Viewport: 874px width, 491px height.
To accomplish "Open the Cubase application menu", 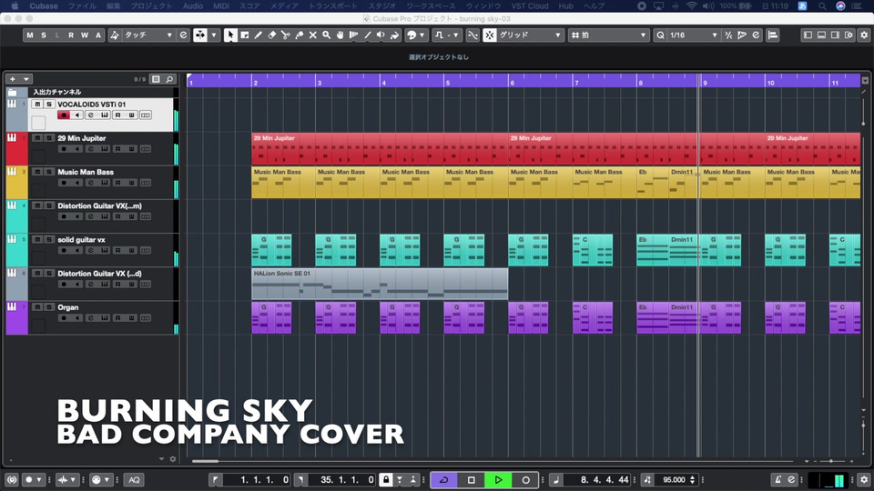I will [x=44, y=6].
